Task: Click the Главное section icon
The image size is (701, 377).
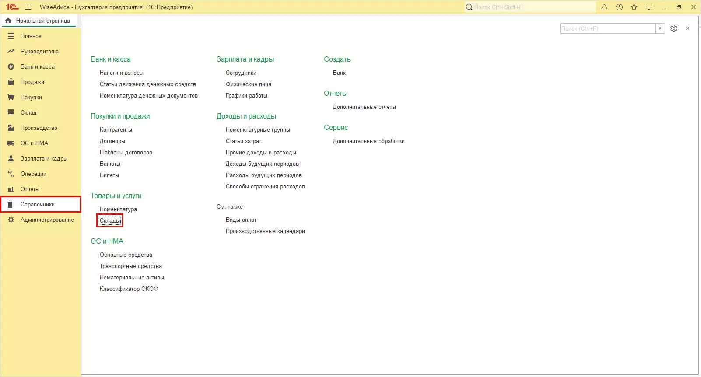Action: tap(11, 36)
